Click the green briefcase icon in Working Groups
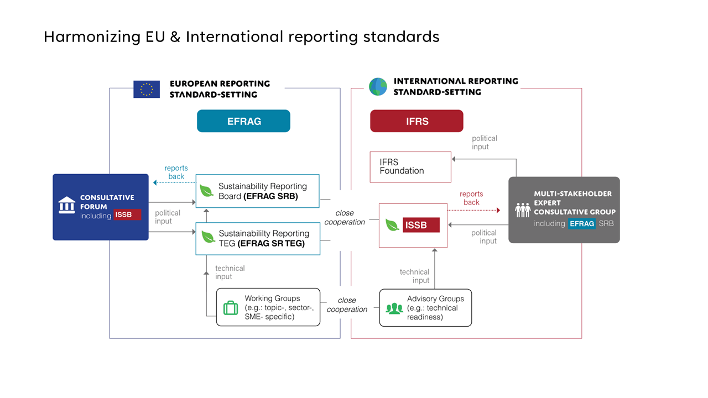 pyautogui.click(x=230, y=308)
